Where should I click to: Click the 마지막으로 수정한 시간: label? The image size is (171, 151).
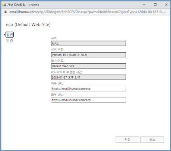coord(67,72)
